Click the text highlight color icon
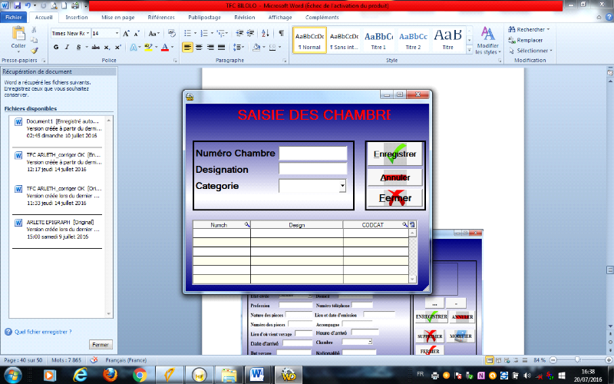 tap(148, 48)
